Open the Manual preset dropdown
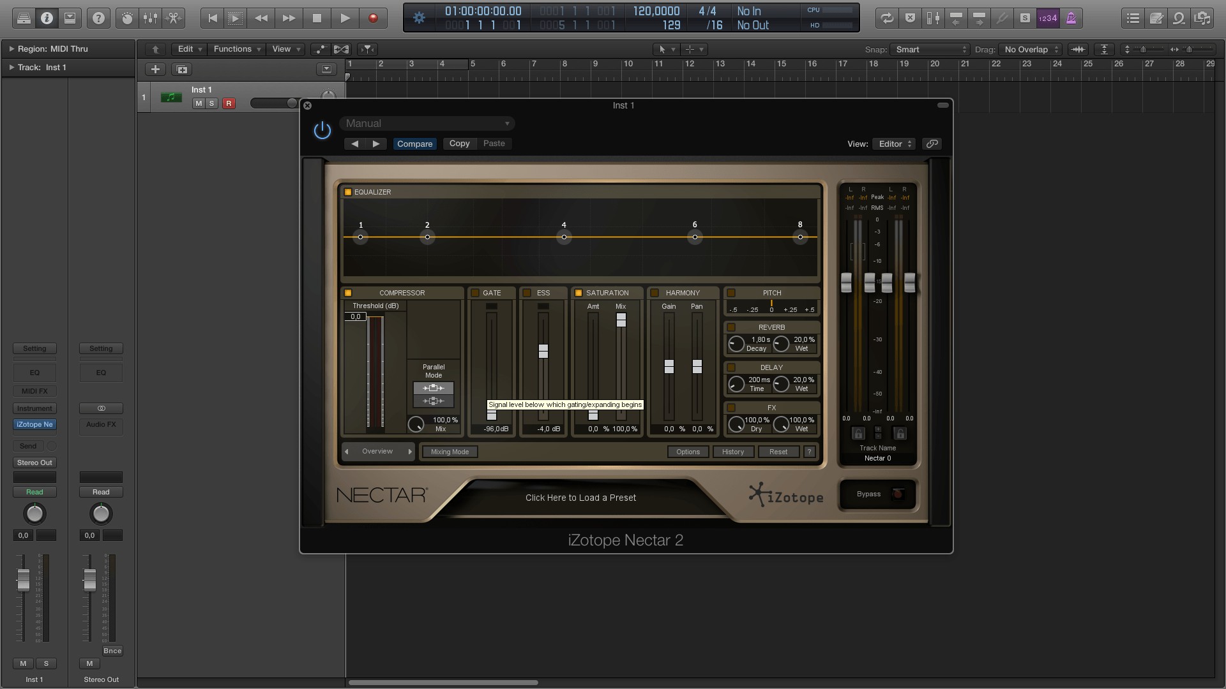1226x689 pixels. [x=427, y=123]
